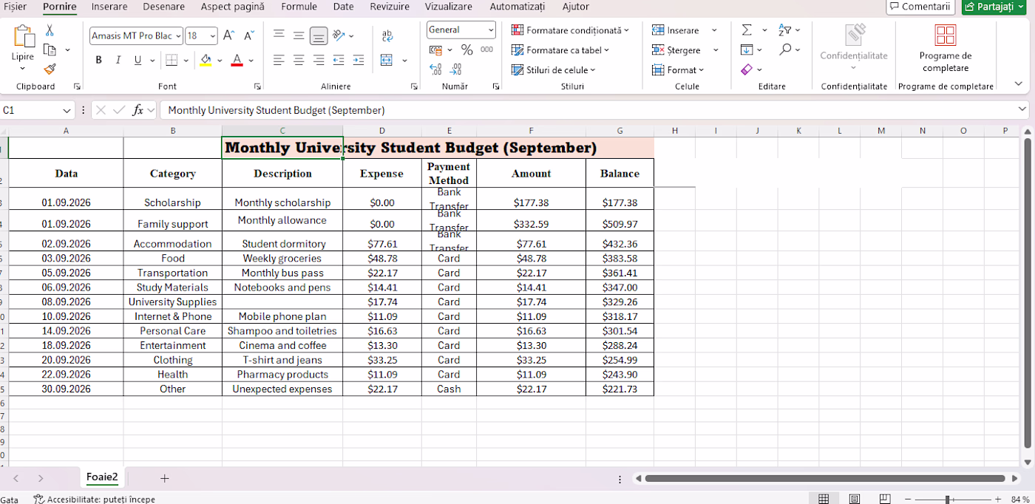1035x504 pixels.
Task: Align text left
Action: pos(279,61)
